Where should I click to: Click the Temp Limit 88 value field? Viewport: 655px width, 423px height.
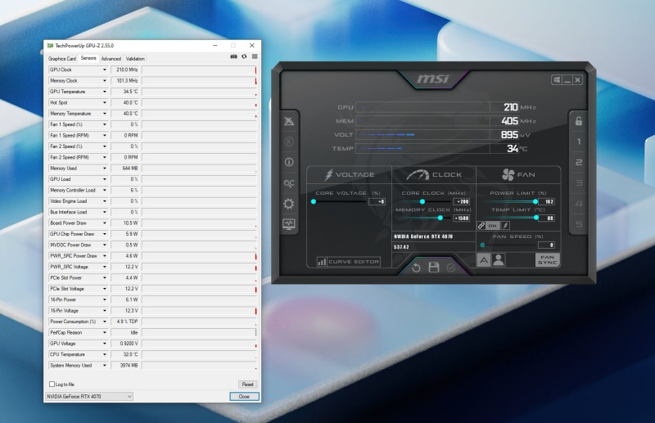[x=546, y=218]
